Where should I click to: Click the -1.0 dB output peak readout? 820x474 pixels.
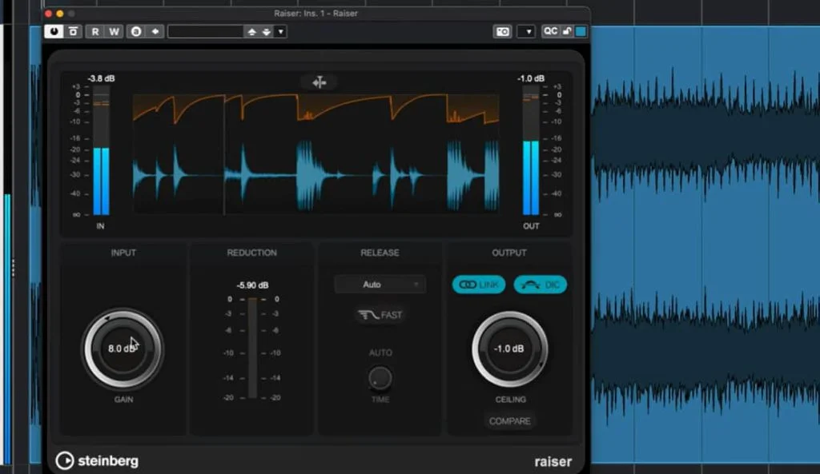tap(531, 78)
